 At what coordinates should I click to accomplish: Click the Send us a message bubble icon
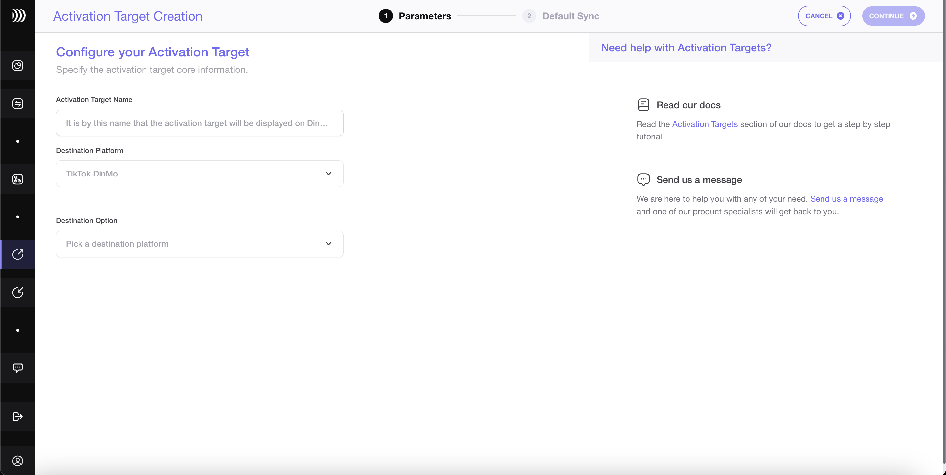[x=643, y=180]
